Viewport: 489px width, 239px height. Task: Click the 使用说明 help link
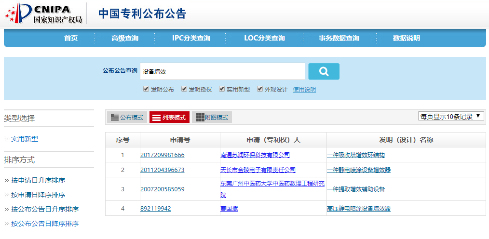coord(304,89)
